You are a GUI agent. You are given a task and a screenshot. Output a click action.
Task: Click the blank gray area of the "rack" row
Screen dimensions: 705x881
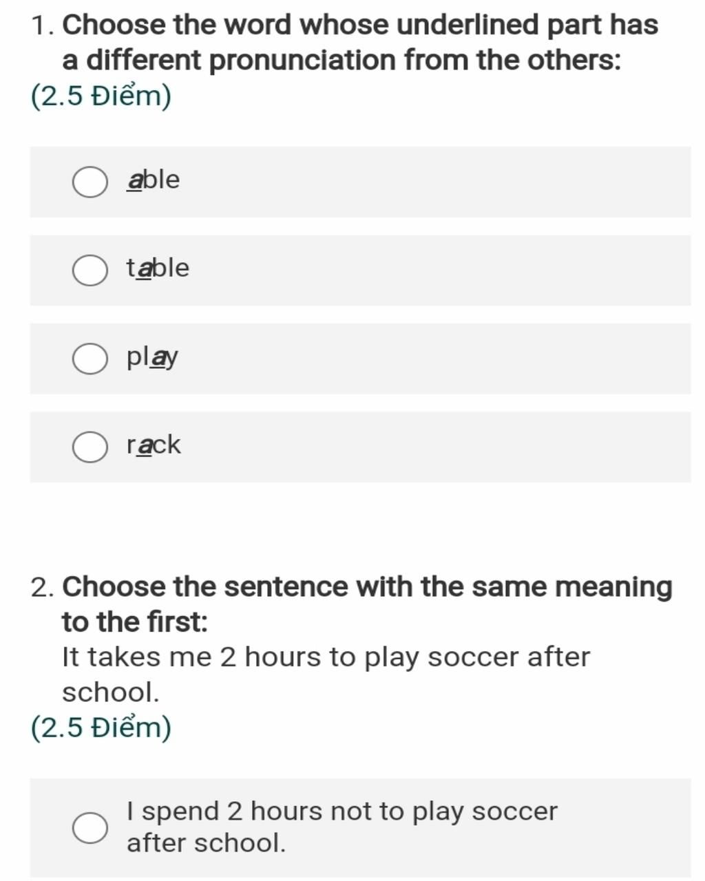(x=434, y=447)
